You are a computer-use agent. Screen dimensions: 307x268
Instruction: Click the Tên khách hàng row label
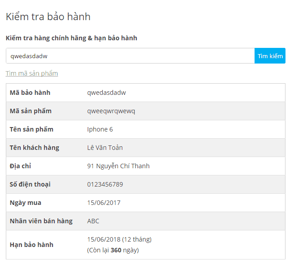[x=35, y=148]
